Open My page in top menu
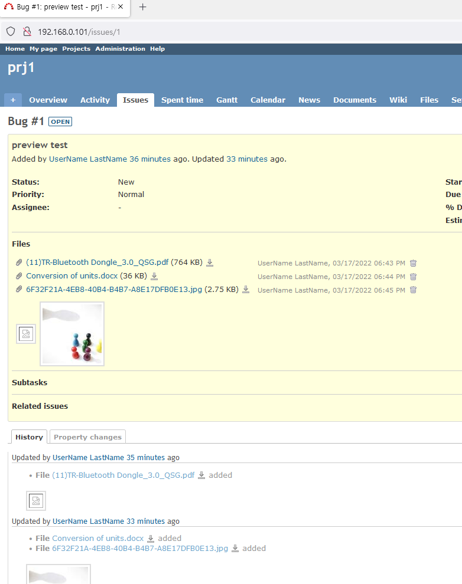The height and width of the screenshot is (584, 462). [x=43, y=49]
